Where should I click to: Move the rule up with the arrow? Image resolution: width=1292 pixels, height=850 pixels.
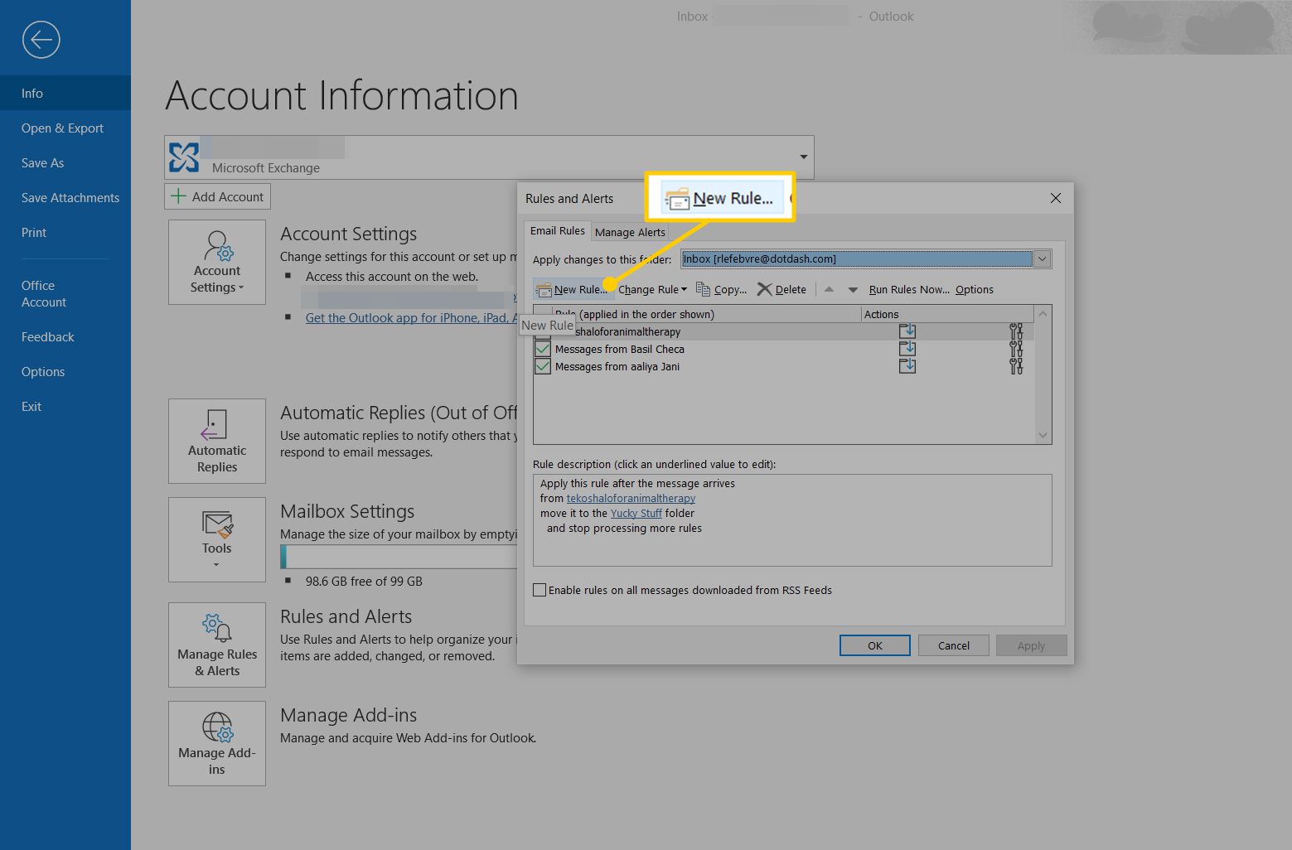(x=829, y=290)
